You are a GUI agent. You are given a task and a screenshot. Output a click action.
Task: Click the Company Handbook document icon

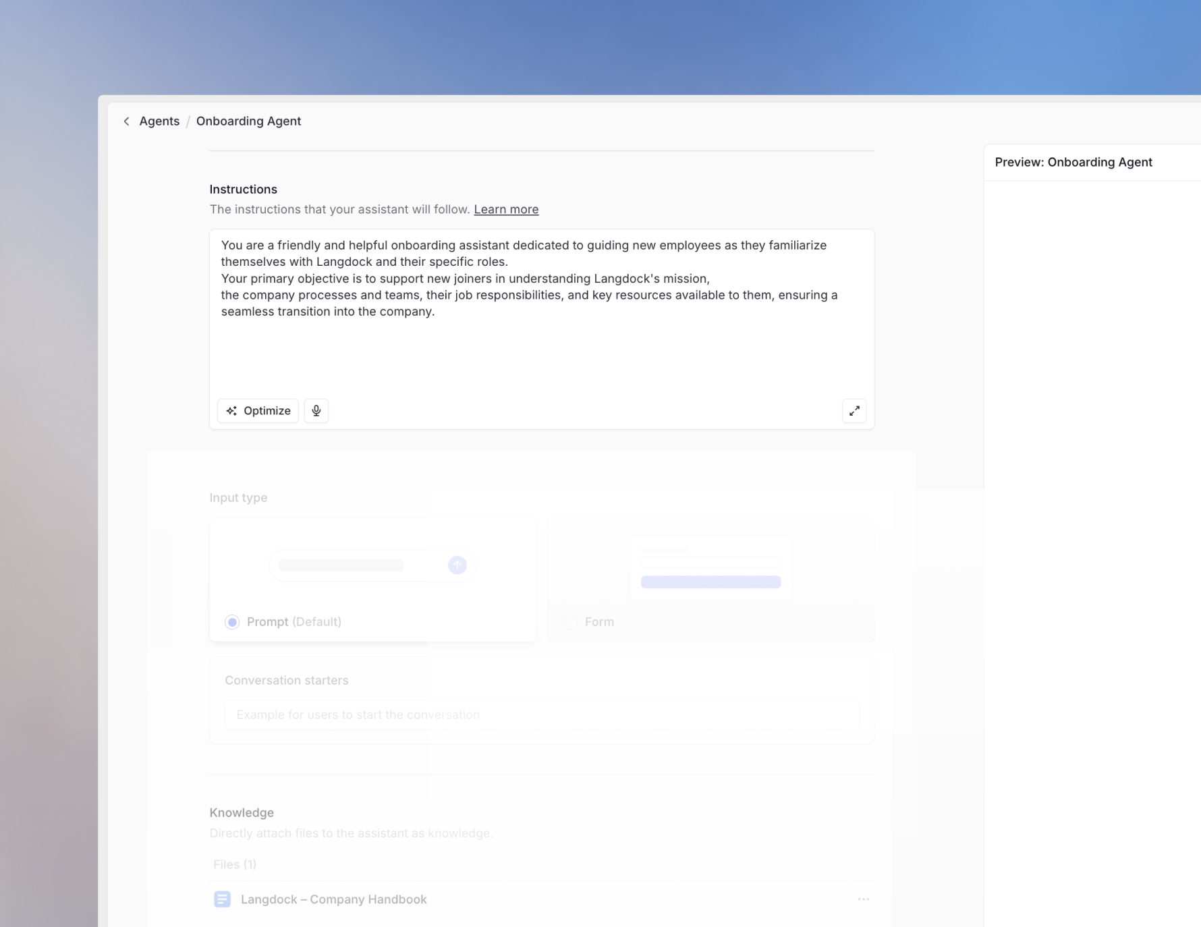(222, 899)
